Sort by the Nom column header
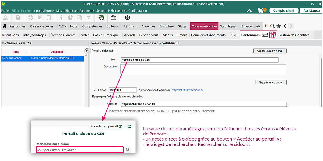323x161 pixels. tap(16, 52)
